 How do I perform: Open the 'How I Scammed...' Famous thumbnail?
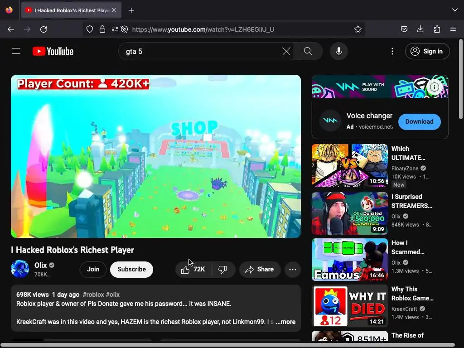(349, 260)
